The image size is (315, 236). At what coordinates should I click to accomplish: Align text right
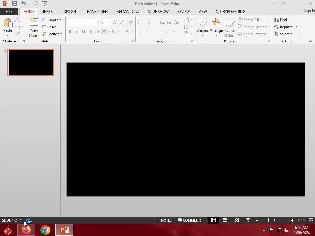click(x=154, y=32)
